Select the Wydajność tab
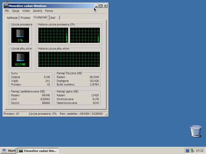The height and width of the screenshot is (154, 206). pyautogui.click(x=40, y=17)
